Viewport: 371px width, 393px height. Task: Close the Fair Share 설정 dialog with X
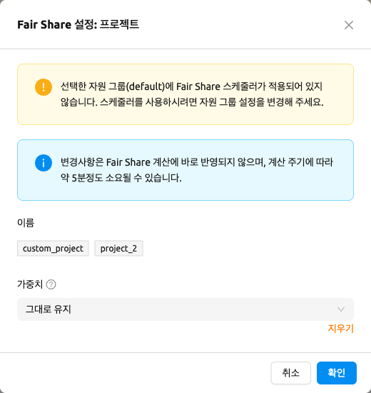[x=349, y=25]
